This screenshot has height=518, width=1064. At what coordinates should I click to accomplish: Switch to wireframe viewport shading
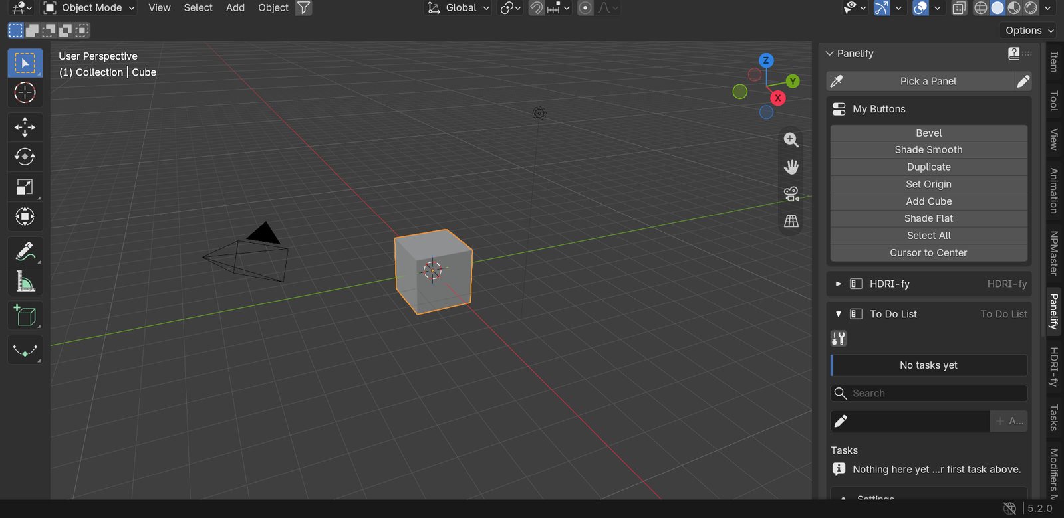coord(981,8)
